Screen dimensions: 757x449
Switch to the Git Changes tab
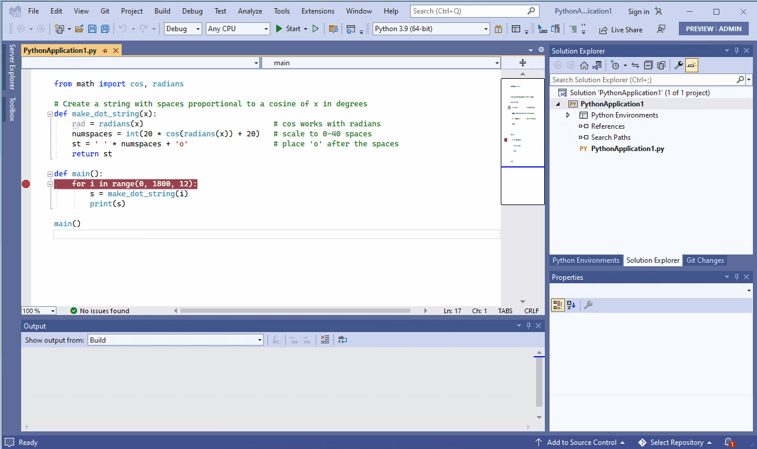tap(704, 260)
